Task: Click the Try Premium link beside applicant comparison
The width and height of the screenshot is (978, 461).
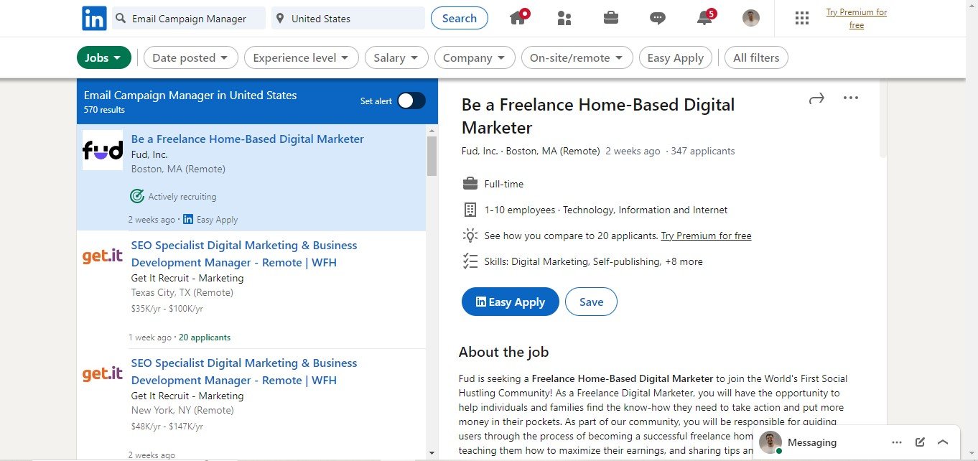Action: 707,236
